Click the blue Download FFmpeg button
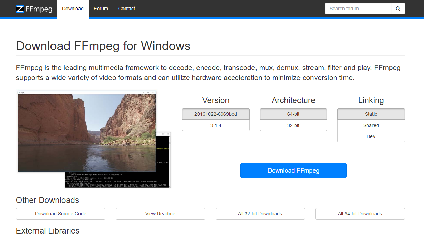Image resolution: width=424 pixels, height=241 pixels. point(293,171)
